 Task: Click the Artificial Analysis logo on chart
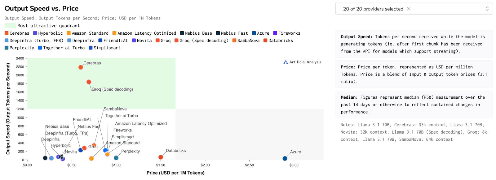[x=302, y=62]
